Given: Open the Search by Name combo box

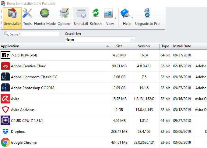Looking at the screenshot, I should point(100,39).
